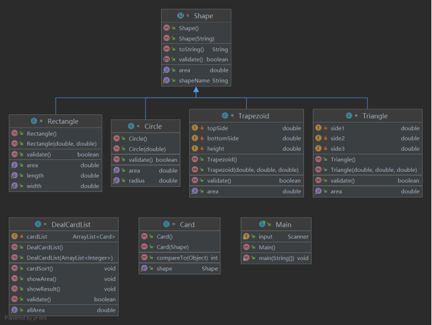Screen dimensions: 432x325
Task: Click the Triangle class icon
Action: (x=349, y=116)
